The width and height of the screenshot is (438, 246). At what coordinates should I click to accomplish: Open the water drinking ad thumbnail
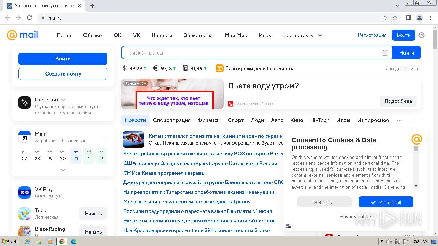(172, 94)
